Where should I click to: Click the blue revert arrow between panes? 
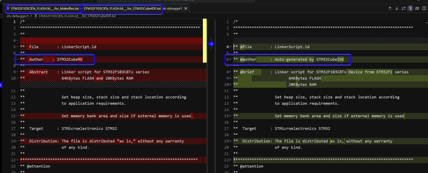pyautogui.click(x=211, y=44)
